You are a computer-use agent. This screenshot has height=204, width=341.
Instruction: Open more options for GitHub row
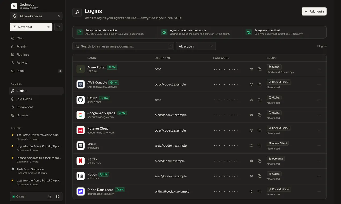[319, 100]
